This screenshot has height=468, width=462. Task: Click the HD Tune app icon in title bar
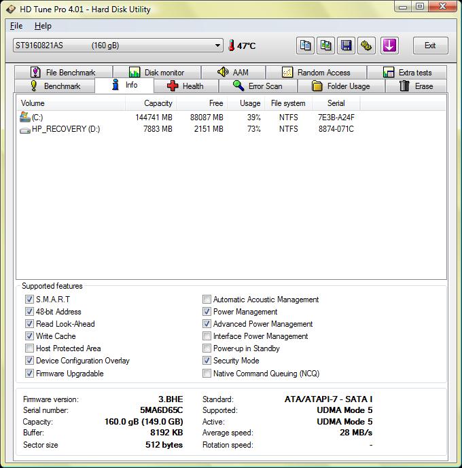coord(11,10)
